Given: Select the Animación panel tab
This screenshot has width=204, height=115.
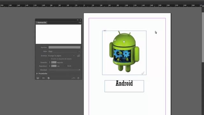Looking at the screenshot, I should tap(42, 23).
